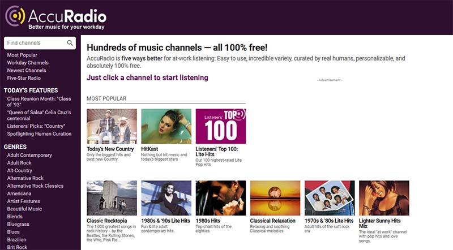Click the search magnifier icon
Image resolution: width=453 pixels, height=250 pixels.
(x=70, y=43)
